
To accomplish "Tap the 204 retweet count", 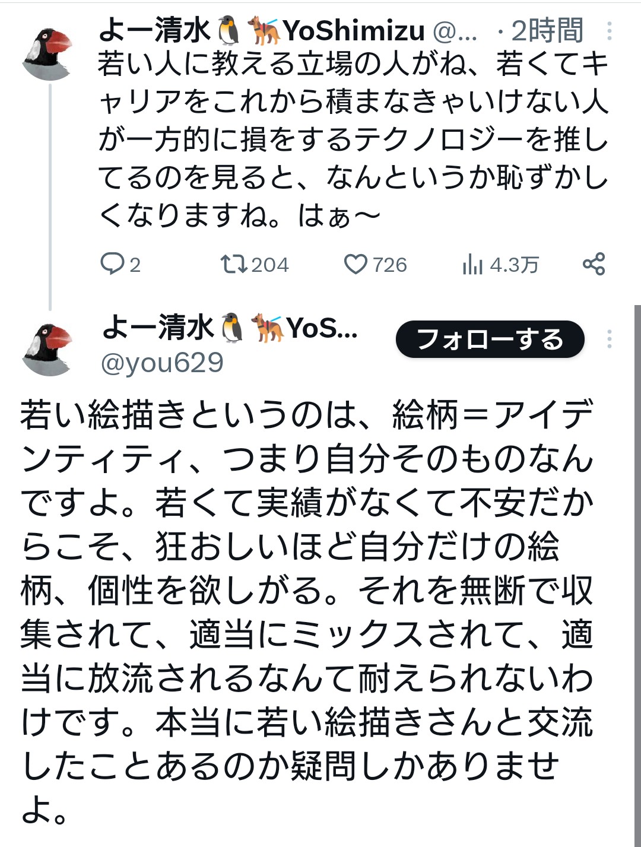I will click(270, 264).
